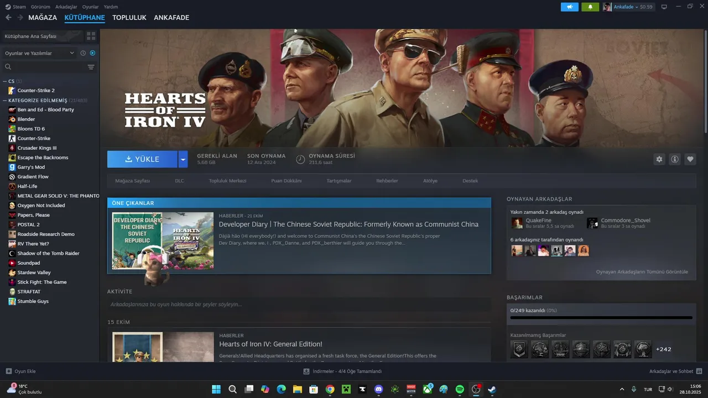Go to Mağaza Sayfası link
Image resolution: width=708 pixels, height=398 pixels.
point(132,181)
